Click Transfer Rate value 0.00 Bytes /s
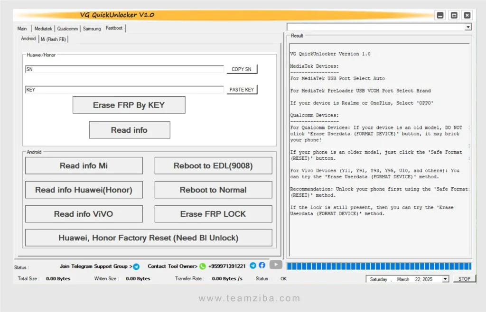The image size is (486, 312). click(x=227, y=279)
